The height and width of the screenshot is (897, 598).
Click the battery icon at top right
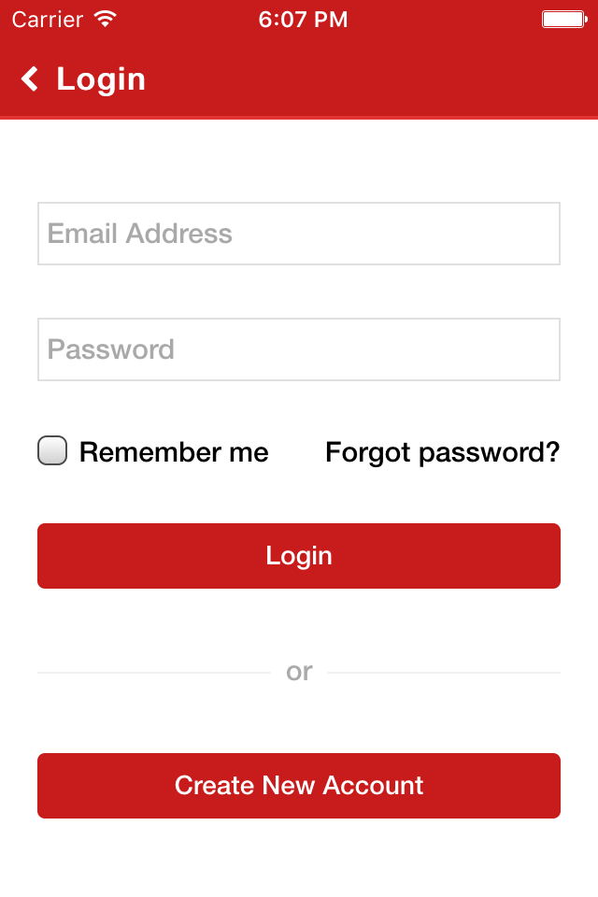point(562,17)
